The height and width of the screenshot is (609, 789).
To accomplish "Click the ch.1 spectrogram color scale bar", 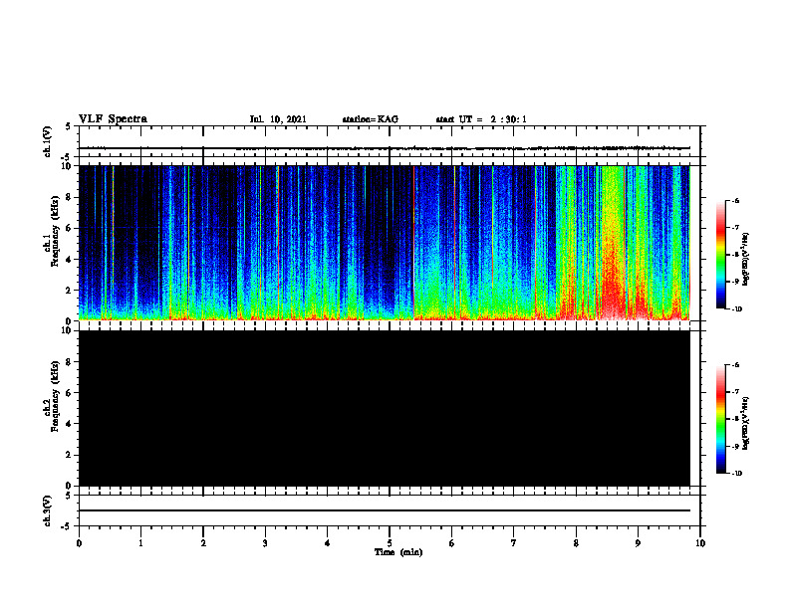I will (x=721, y=255).
